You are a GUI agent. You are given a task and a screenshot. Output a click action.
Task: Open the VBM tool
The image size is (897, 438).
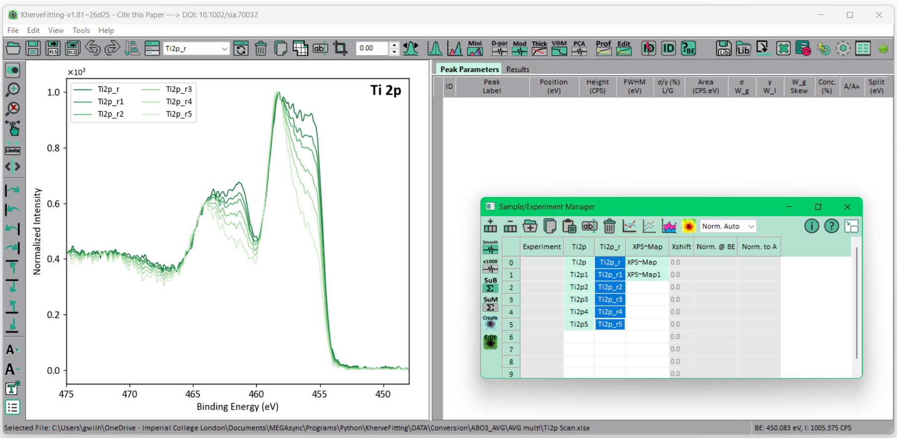click(559, 48)
